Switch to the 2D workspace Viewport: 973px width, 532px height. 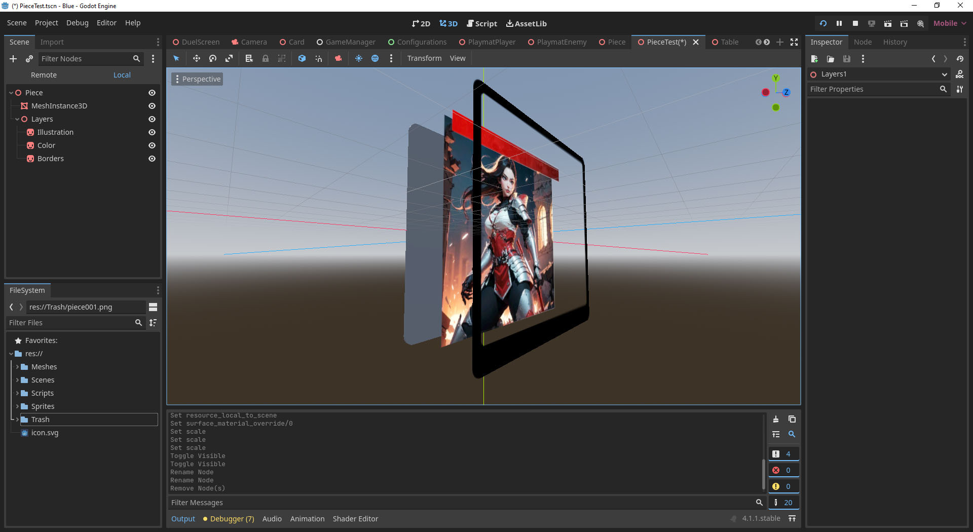(x=421, y=23)
